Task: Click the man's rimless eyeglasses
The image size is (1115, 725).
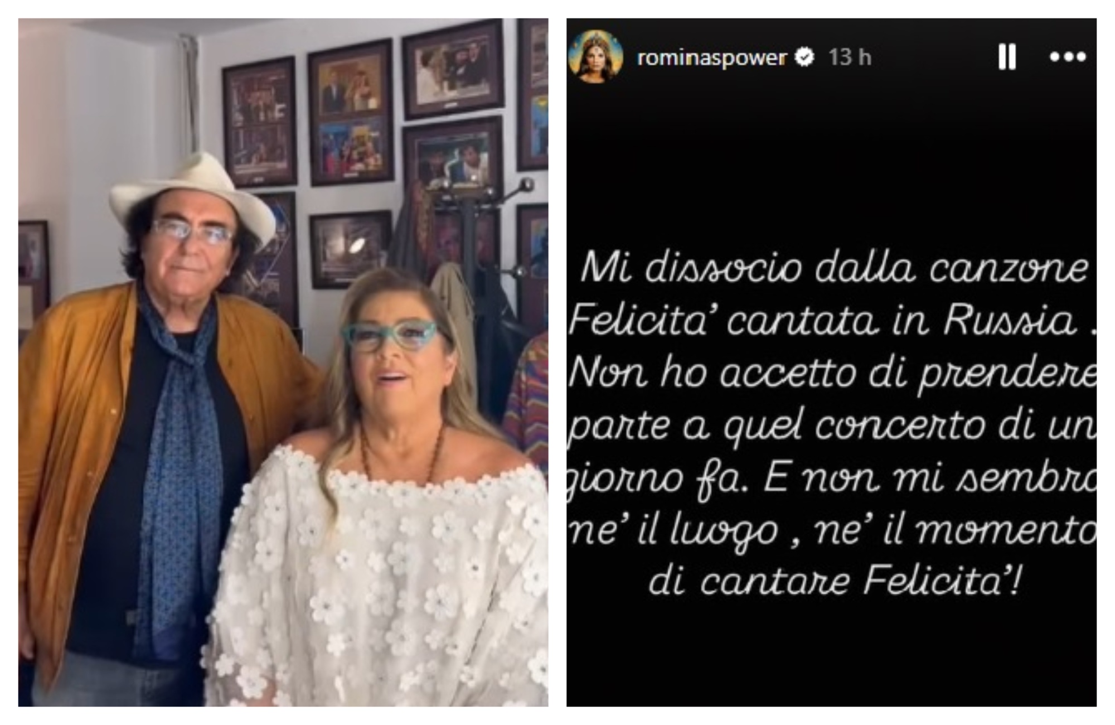Action: 192,232
